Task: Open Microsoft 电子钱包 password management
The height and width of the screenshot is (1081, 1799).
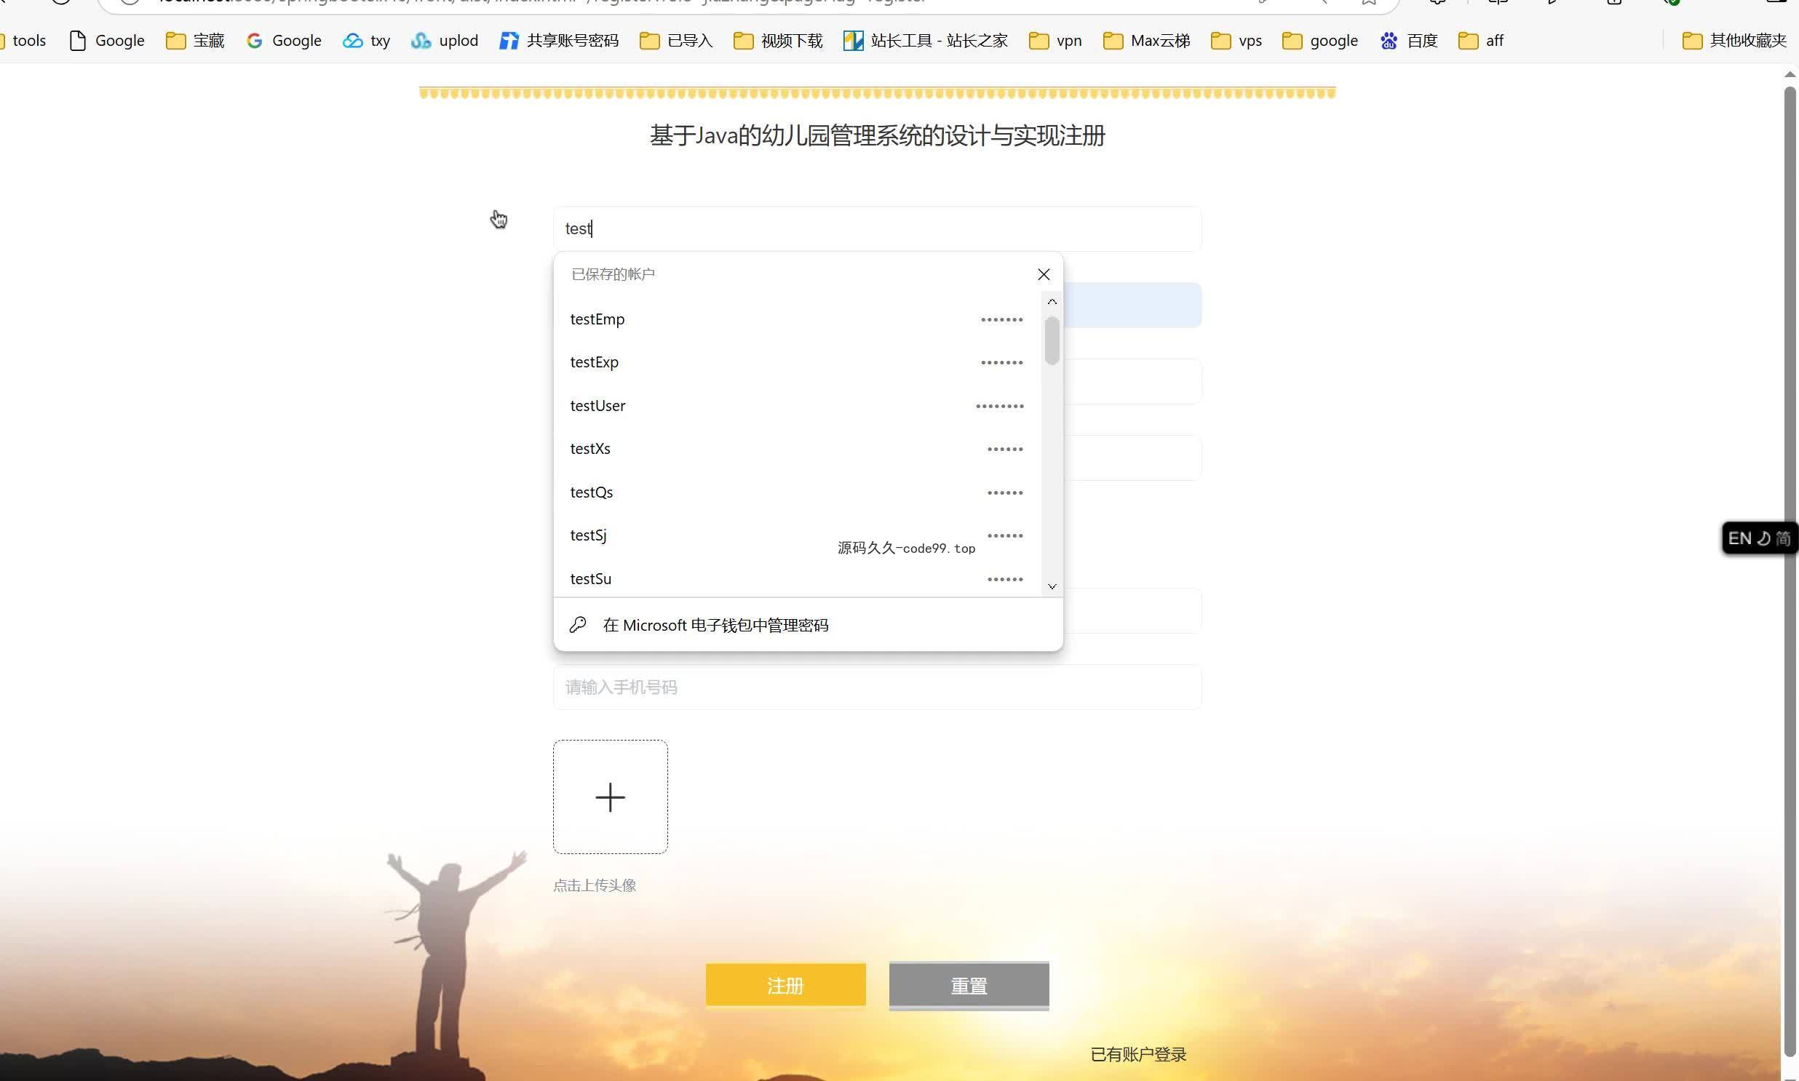Action: click(808, 625)
